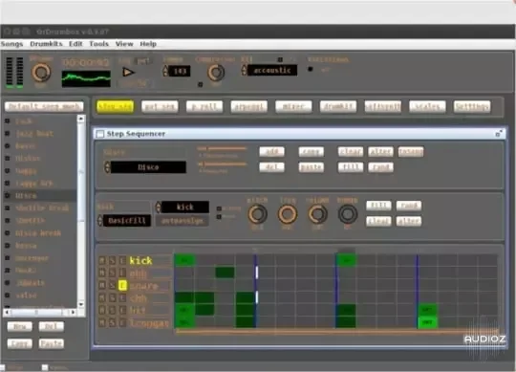The width and height of the screenshot is (516, 372).
Task: Change fill type using BasicFill selector arrows
Action: [100, 220]
